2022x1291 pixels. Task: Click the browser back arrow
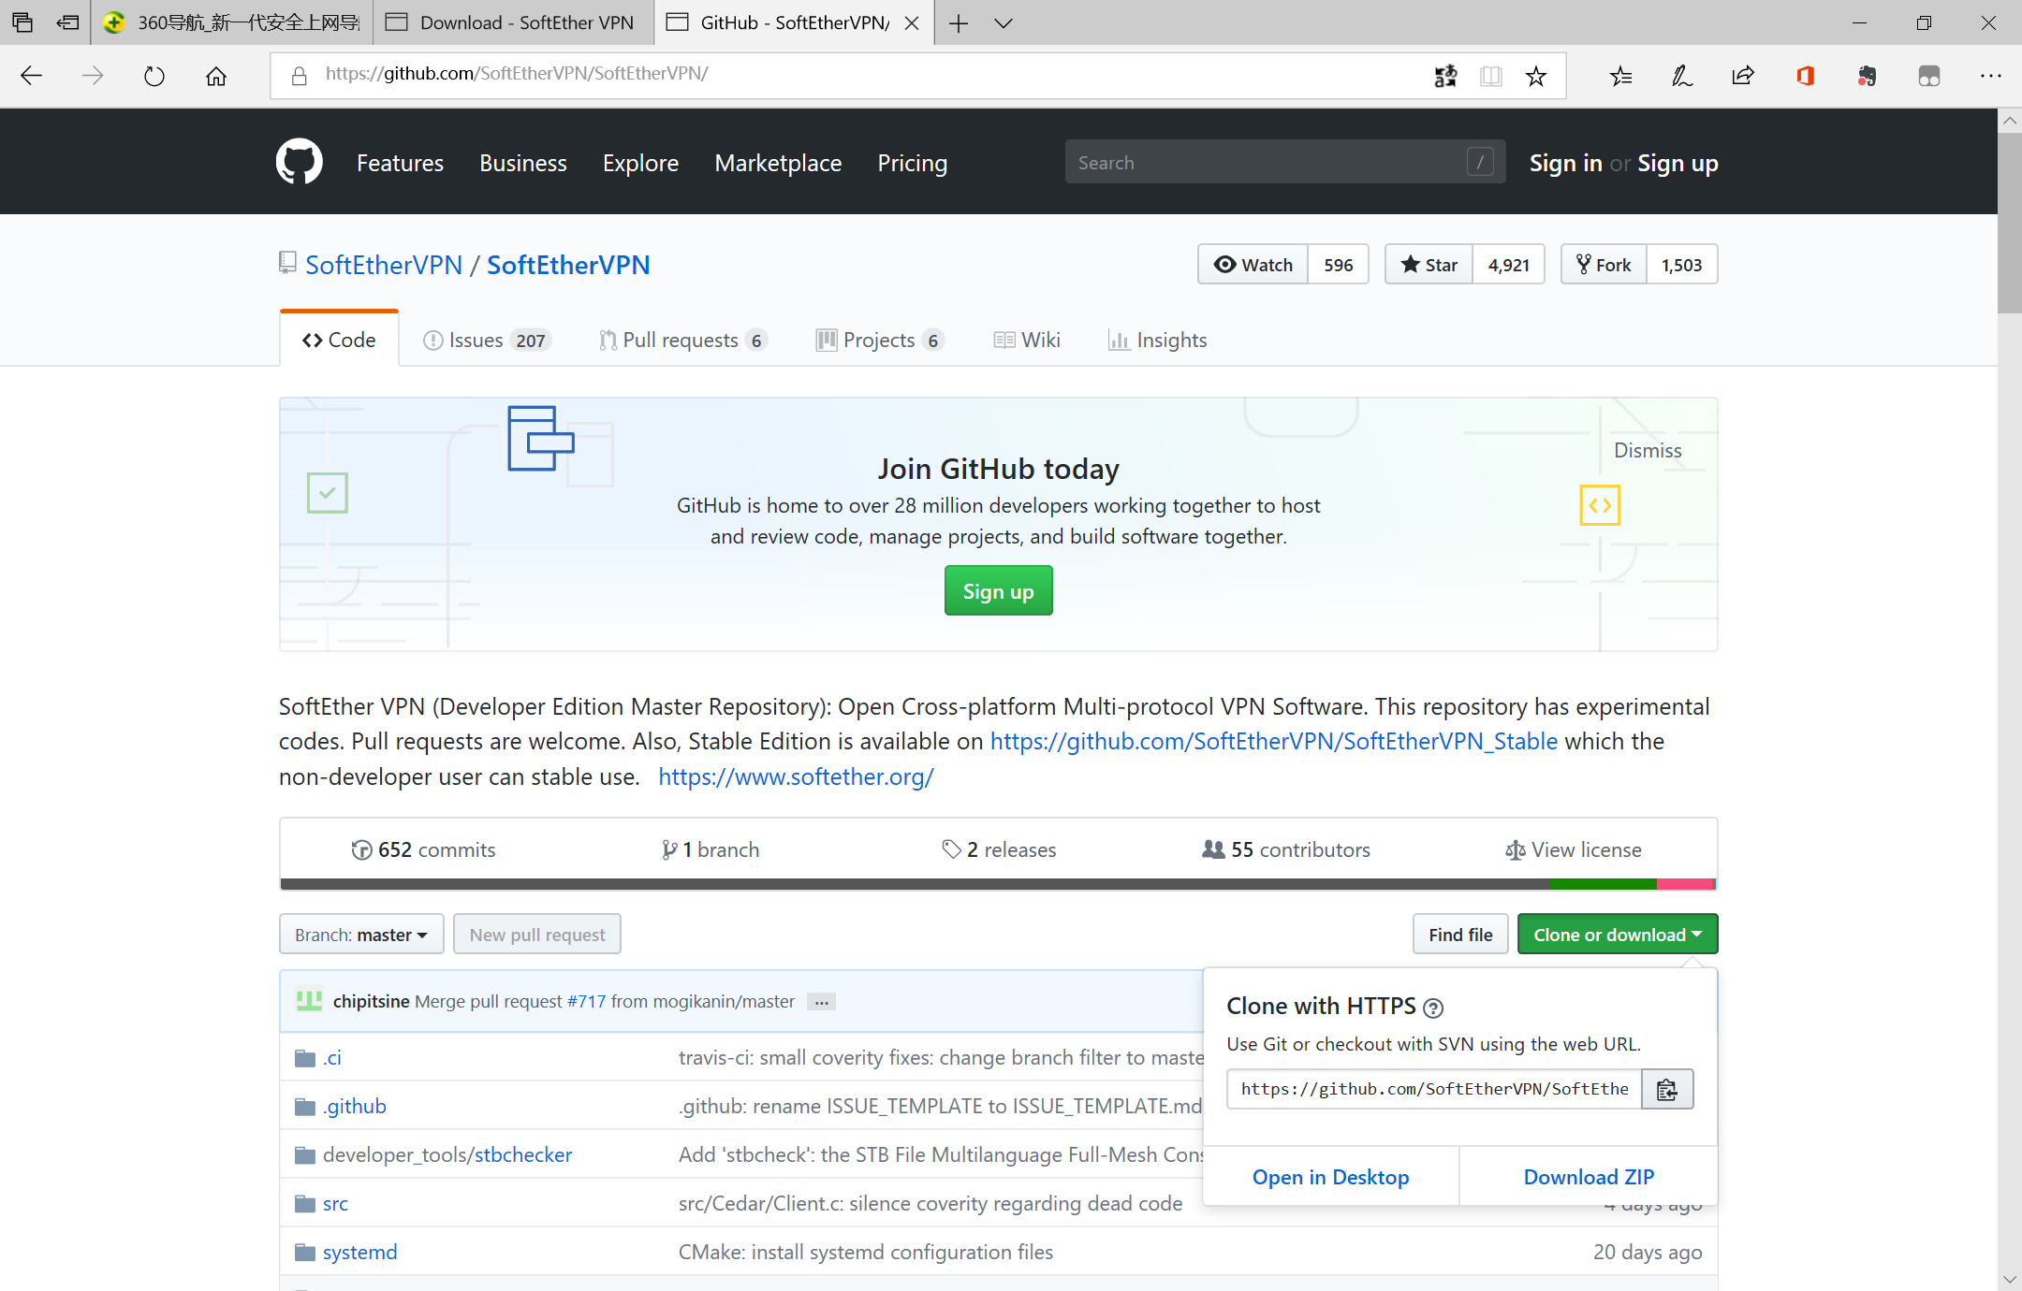tap(32, 76)
